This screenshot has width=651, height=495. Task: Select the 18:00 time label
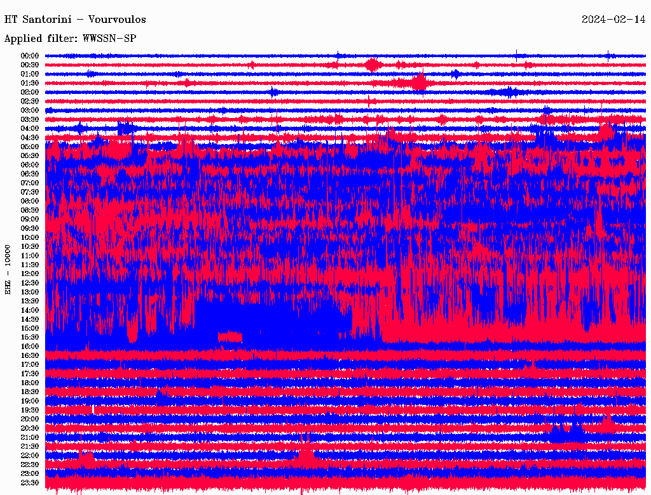coord(30,383)
